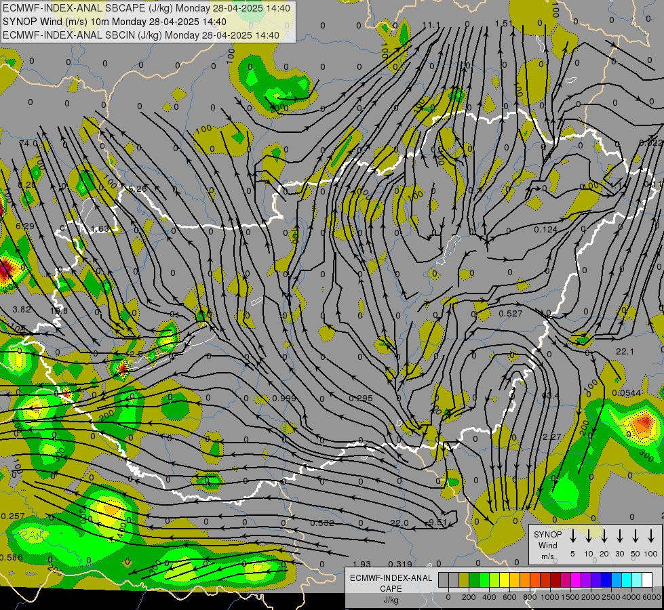This screenshot has width=664, height=610.
Task: Pick the sky blue CAPE legend swatch
Action: pos(617,579)
